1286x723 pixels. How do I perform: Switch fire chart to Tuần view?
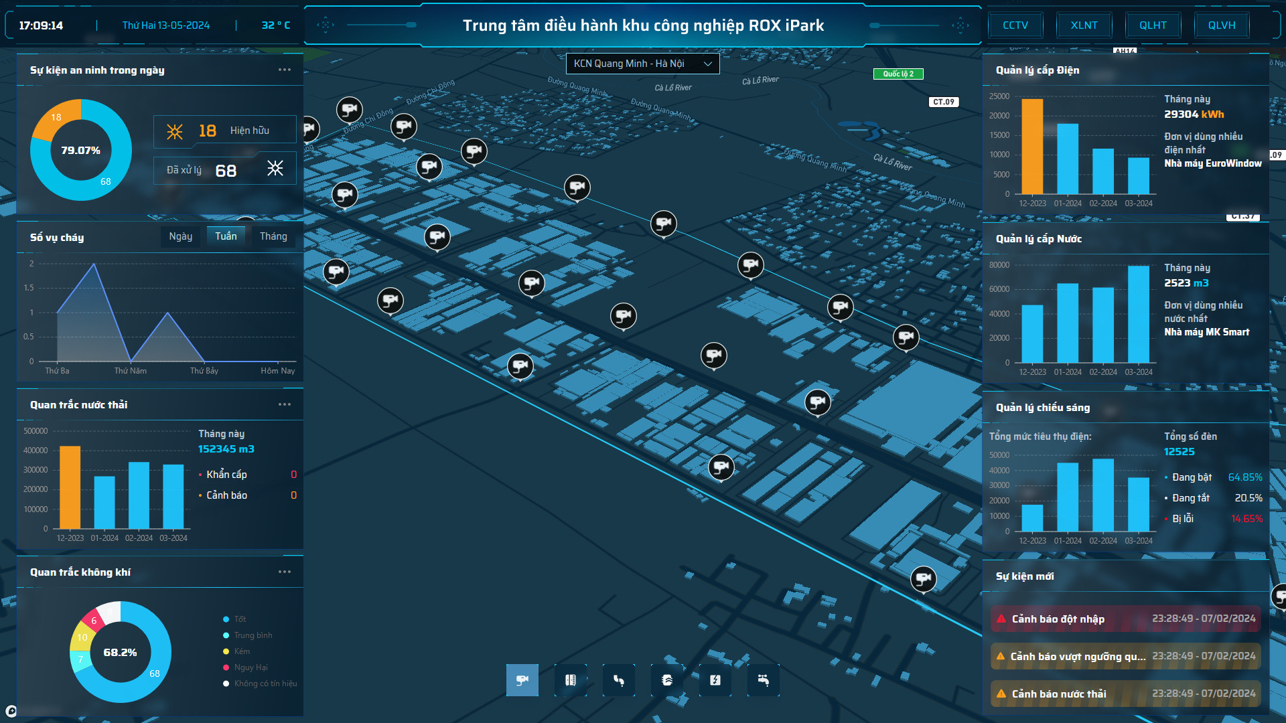226,236
